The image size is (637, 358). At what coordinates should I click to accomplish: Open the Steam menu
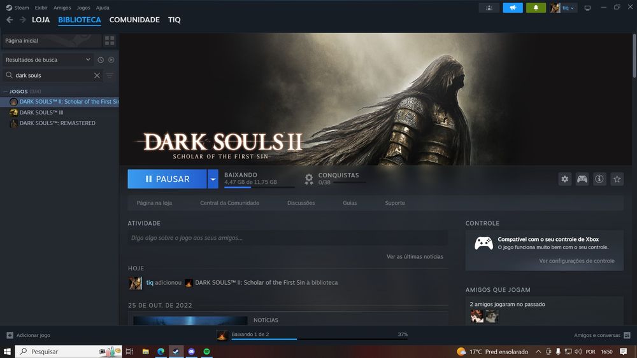(x=22, y=8)
